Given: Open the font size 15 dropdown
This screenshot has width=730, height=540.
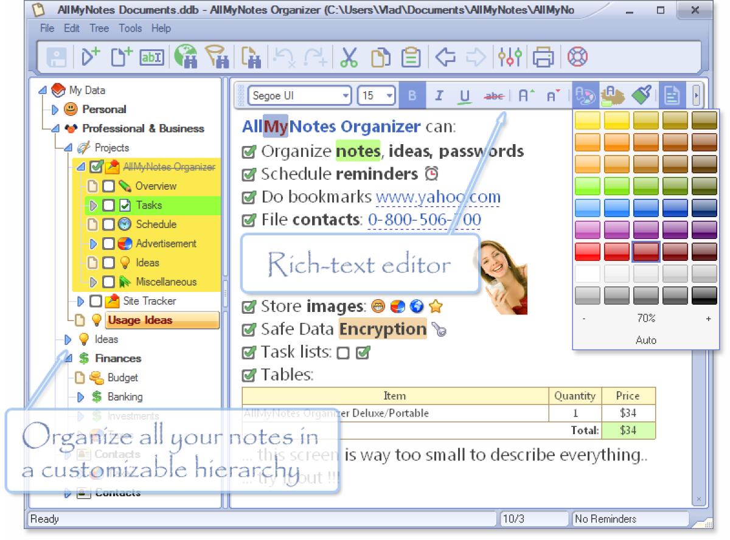Looking at the screenshot, I should tap(377, 95).
